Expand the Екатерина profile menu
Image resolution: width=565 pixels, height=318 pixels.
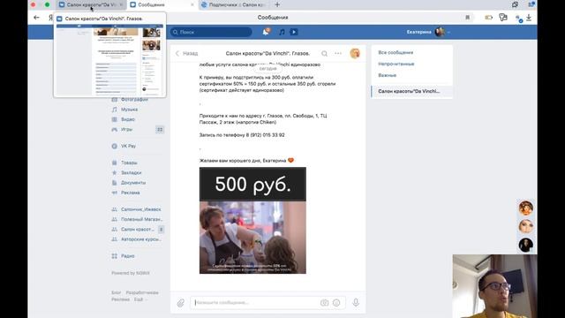428,32
